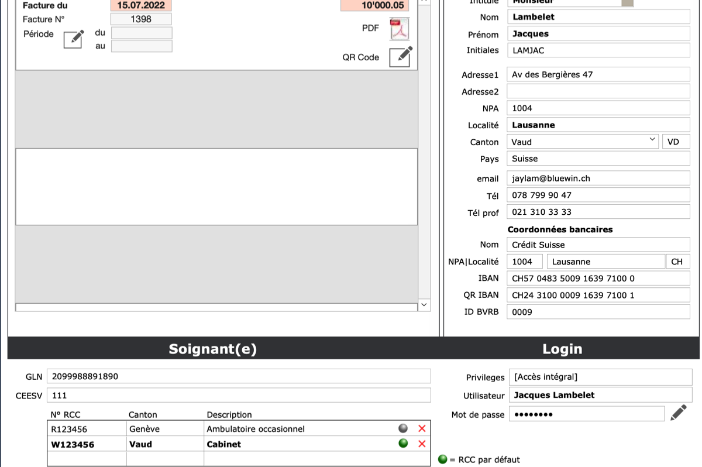Viewport: 702px width, 467px height.
Task: Click the Facture N° field 1398
Action: pos(141,19)
